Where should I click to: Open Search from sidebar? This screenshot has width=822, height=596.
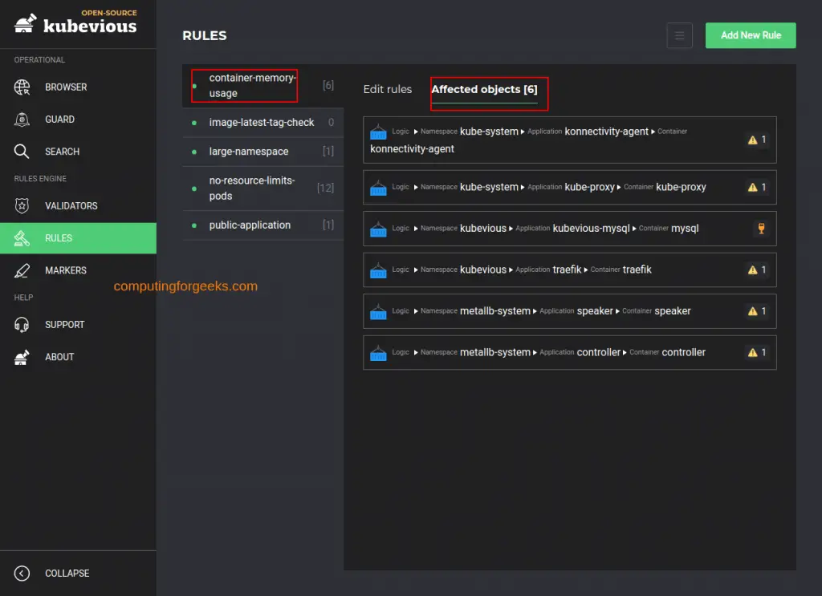pos(78,152)
